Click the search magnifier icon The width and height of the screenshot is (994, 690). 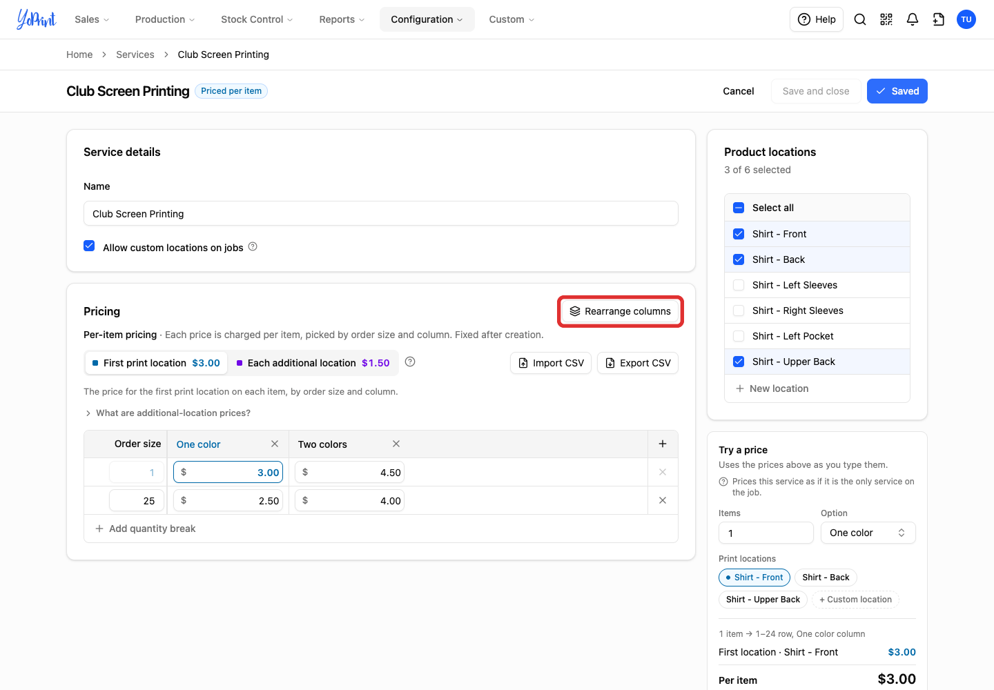pos(860,19)
